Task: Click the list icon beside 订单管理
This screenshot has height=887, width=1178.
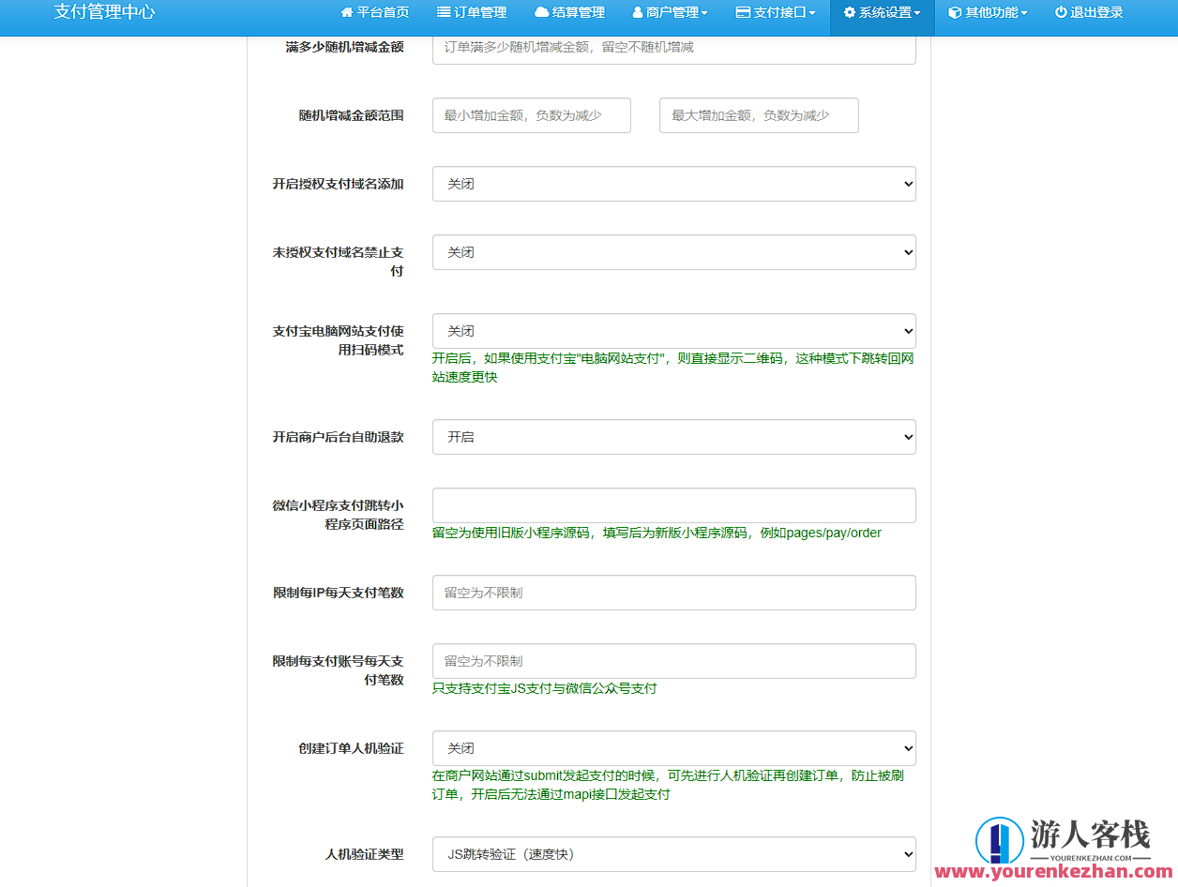Action: 444,13
